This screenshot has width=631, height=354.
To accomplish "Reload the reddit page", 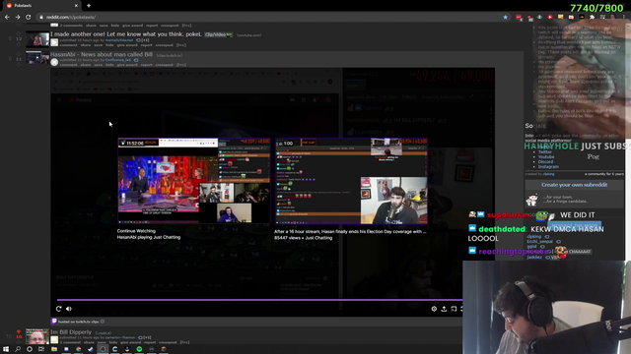I will (x=29, y=18).
